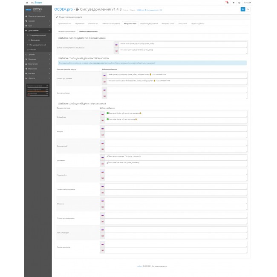
Task: Click the Выход logout link
Action: [247, 2]
